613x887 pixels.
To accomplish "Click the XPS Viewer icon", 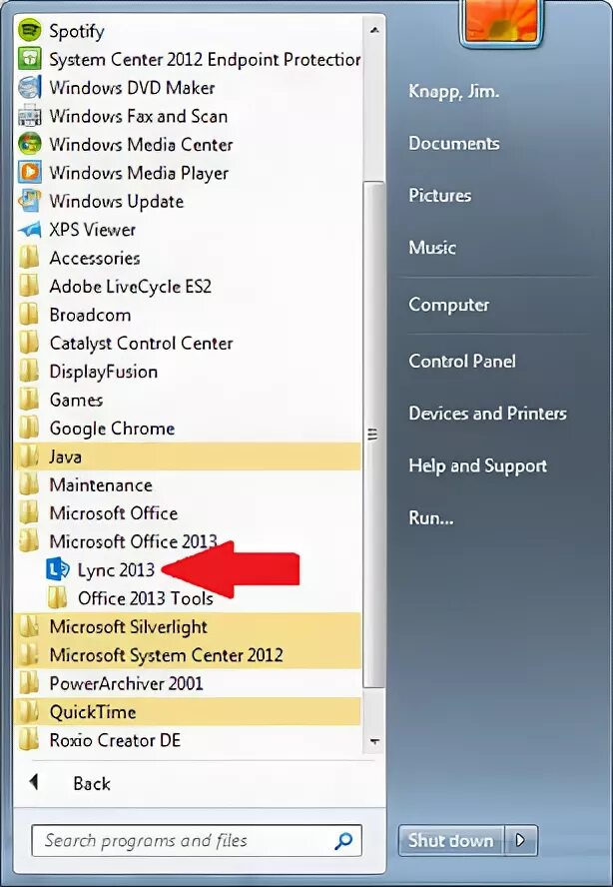I will [29, 229].
